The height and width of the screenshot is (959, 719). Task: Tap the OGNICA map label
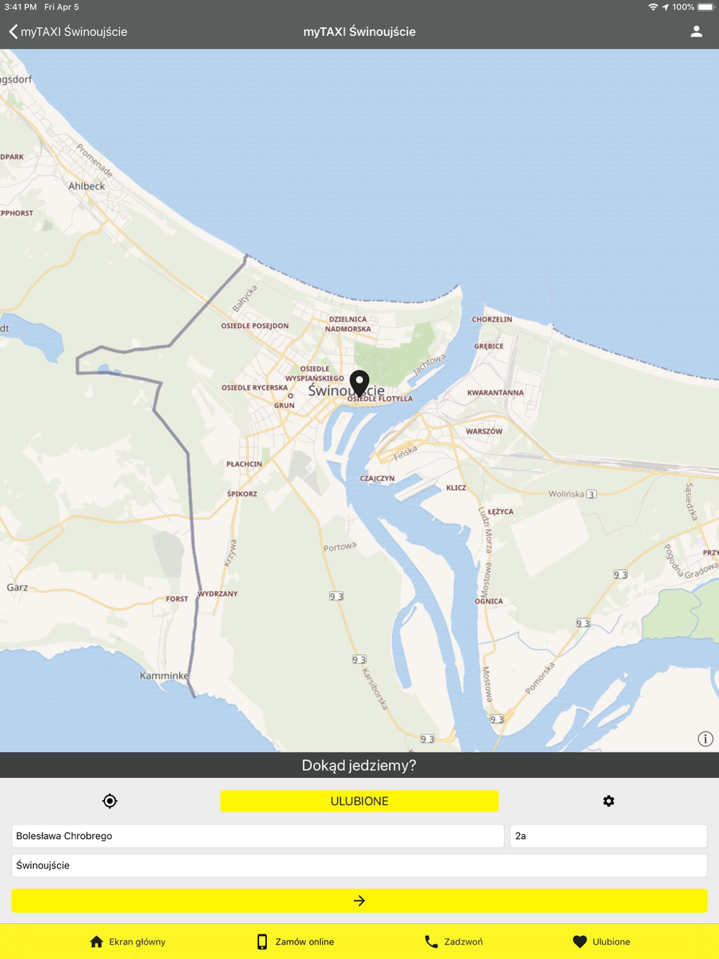pyautogui.click(x=489, y=601)
